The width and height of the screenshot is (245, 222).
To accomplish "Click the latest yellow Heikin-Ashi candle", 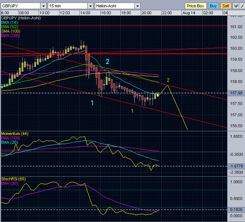I will click(158, 95).
